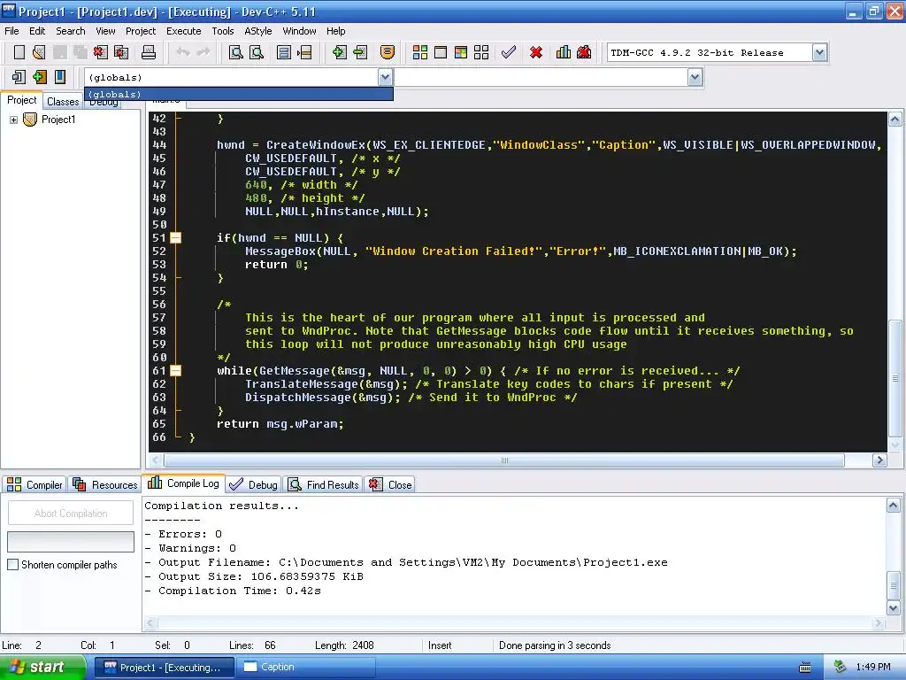Click the toolbar icon left of the green plus in second row
This screenshot has height=680, width=906.
coord(19,77)
